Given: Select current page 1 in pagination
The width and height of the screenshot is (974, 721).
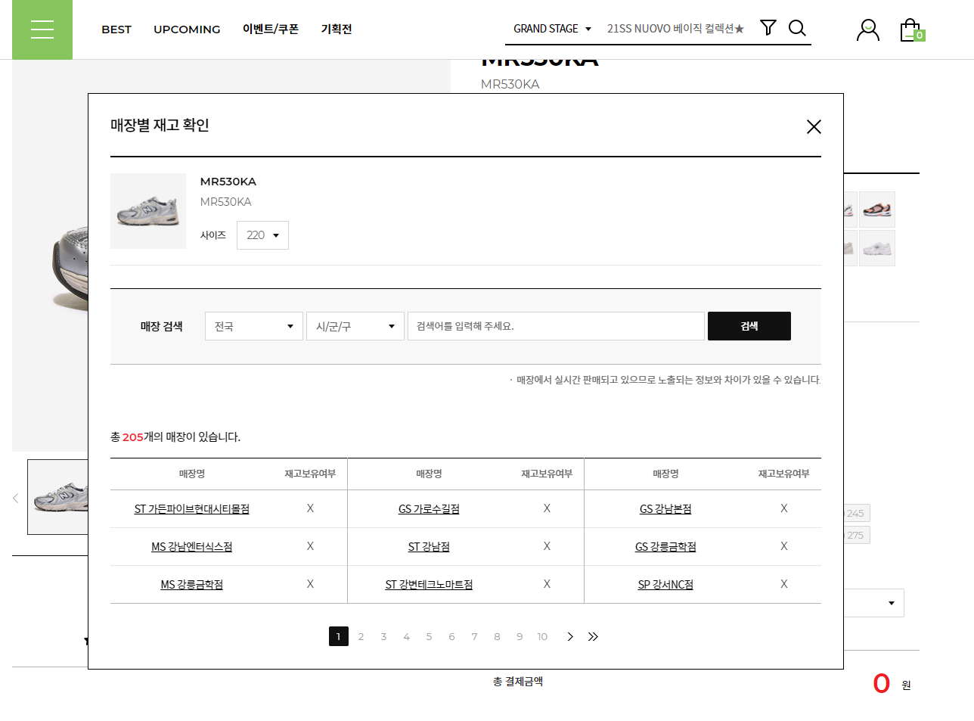Looking at the screenshot, I should (x=339, y=636).
